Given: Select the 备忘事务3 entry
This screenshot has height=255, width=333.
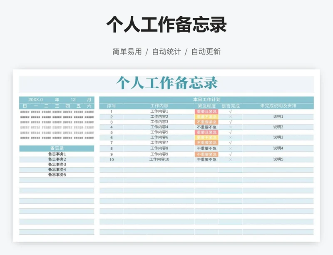Looking at the screenshot, I should tap(57, 165).
